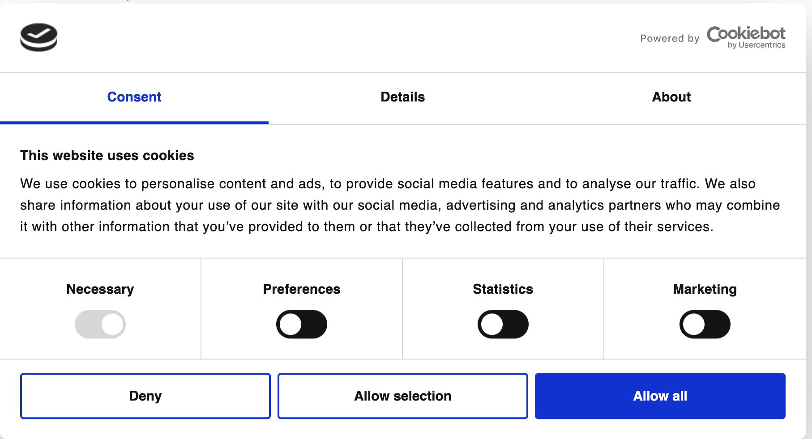Click the checkmark cookie logo icon
Viewport: 812px width, 439px height.
(38, 38)
